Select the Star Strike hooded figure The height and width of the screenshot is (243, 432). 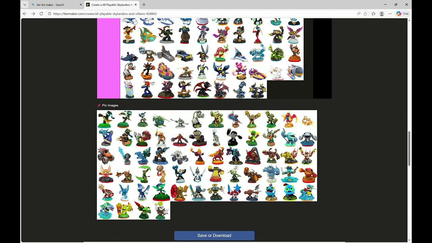coord(239,89)
